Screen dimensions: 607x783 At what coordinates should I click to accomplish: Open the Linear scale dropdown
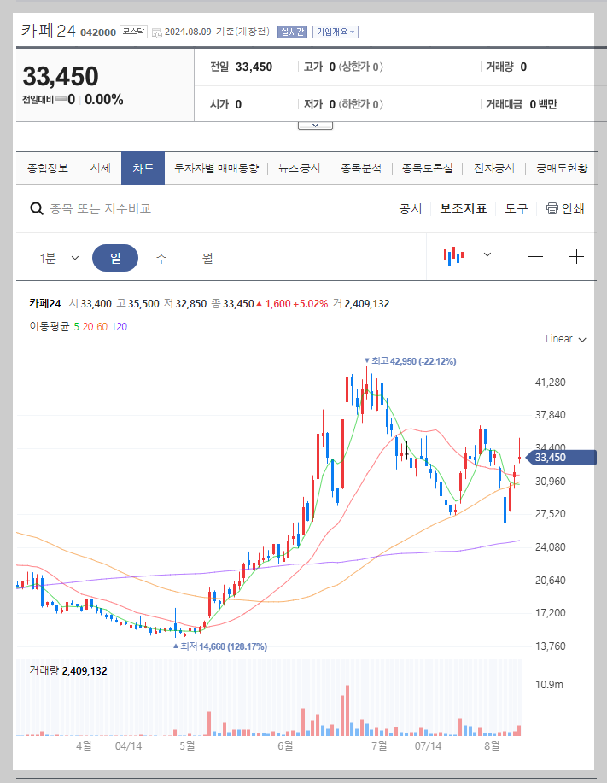(563, 339)
